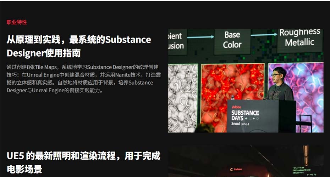
Task: Open the dark film scene image at bottom
Action: pos(246,161)
